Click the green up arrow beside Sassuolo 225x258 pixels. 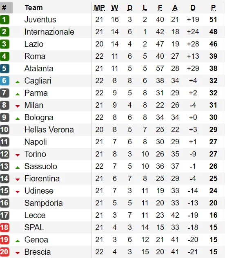pos(18,168)
